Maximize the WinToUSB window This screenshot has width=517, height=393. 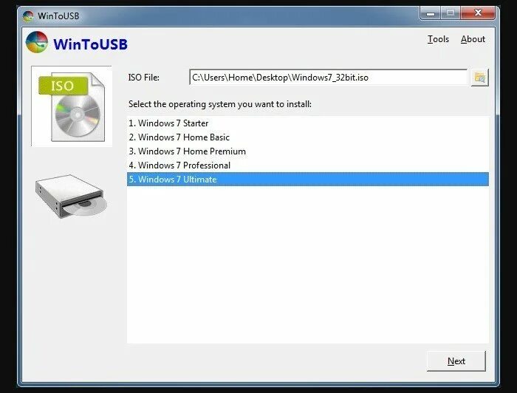pyautogui.click(x=451, y=13)
